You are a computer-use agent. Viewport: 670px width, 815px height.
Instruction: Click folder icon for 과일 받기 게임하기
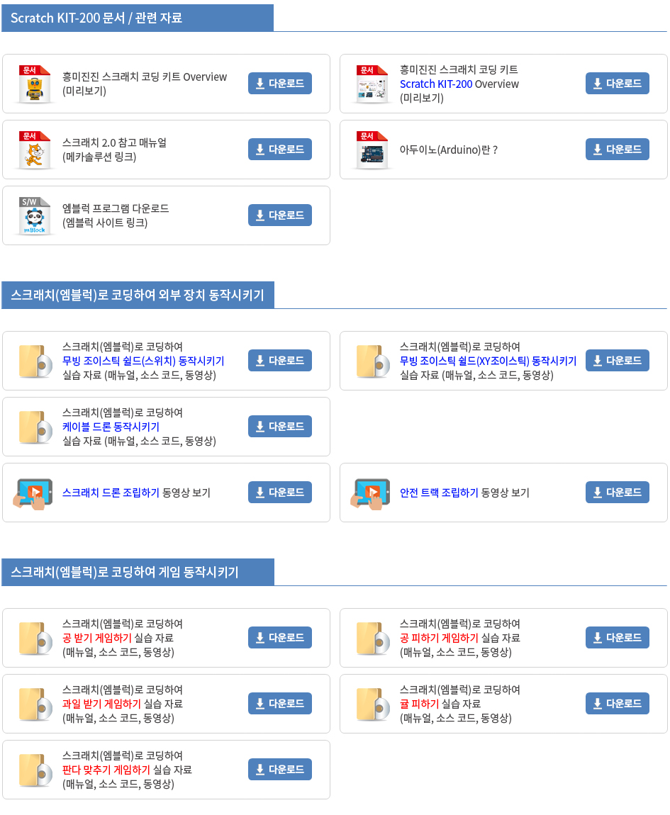pyautogui.click(x=35, y=704)
